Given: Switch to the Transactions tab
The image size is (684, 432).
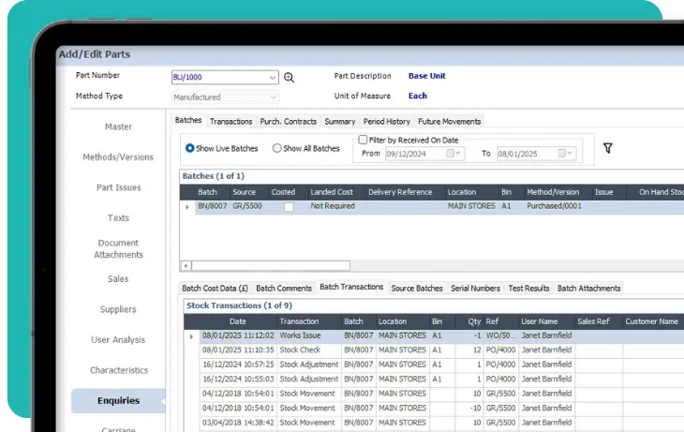Looking at the screenshot, I should tap(230, 121).
